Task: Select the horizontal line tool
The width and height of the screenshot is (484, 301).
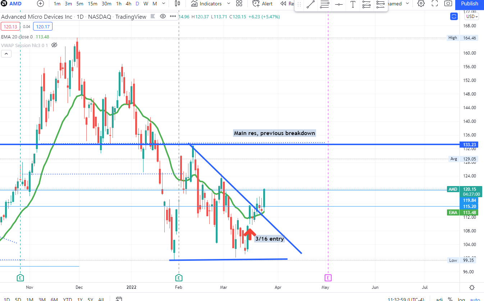Action: pyautogui.click(x=339, y=5)
